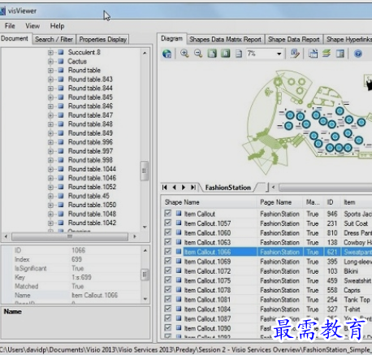Image resolution: width=372 pixels, height=355 pixels.
Task: Open the File menu
Action: tap(10, 26)
